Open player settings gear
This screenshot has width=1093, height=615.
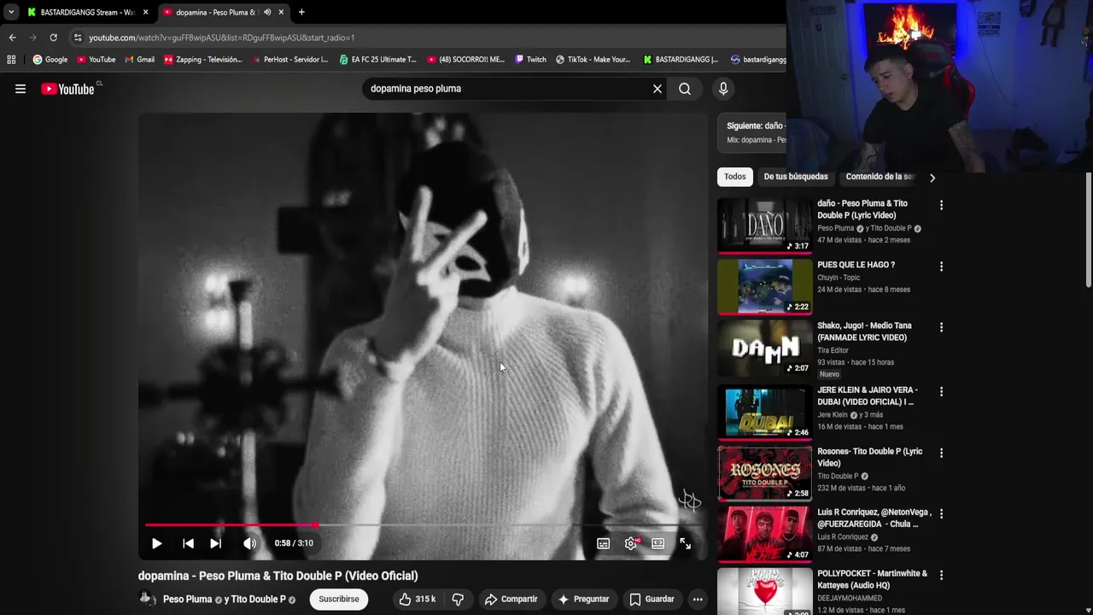631,543
